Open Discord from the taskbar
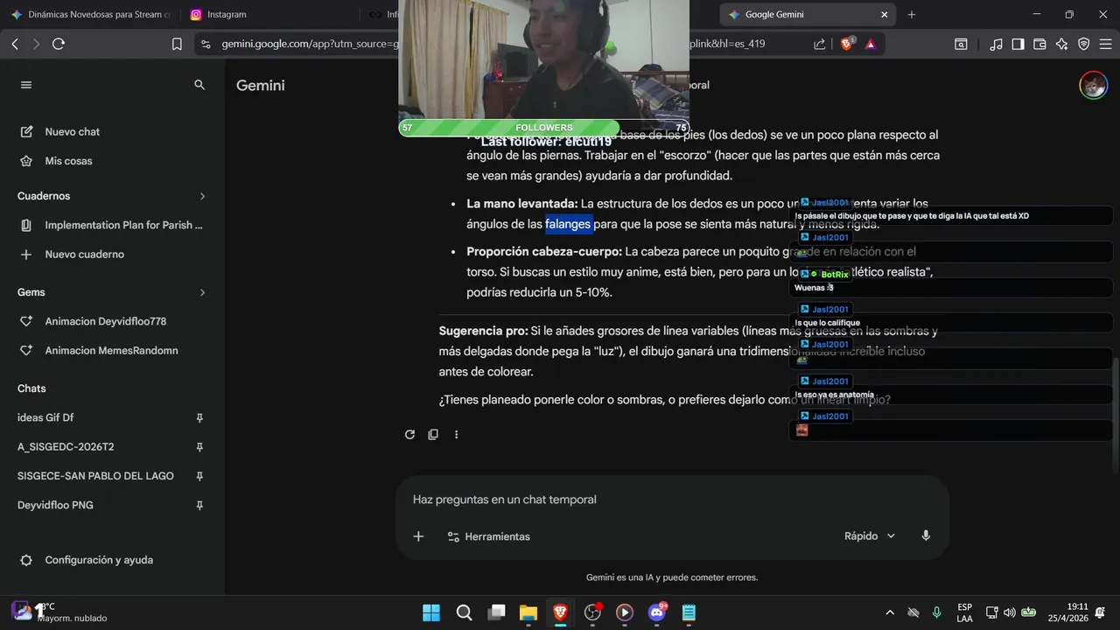 click(656, 612)
